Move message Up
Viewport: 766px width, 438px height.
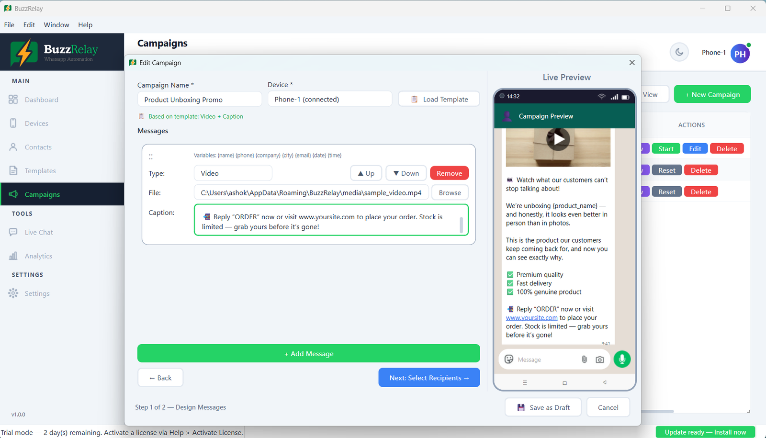(x=366, y=173)
